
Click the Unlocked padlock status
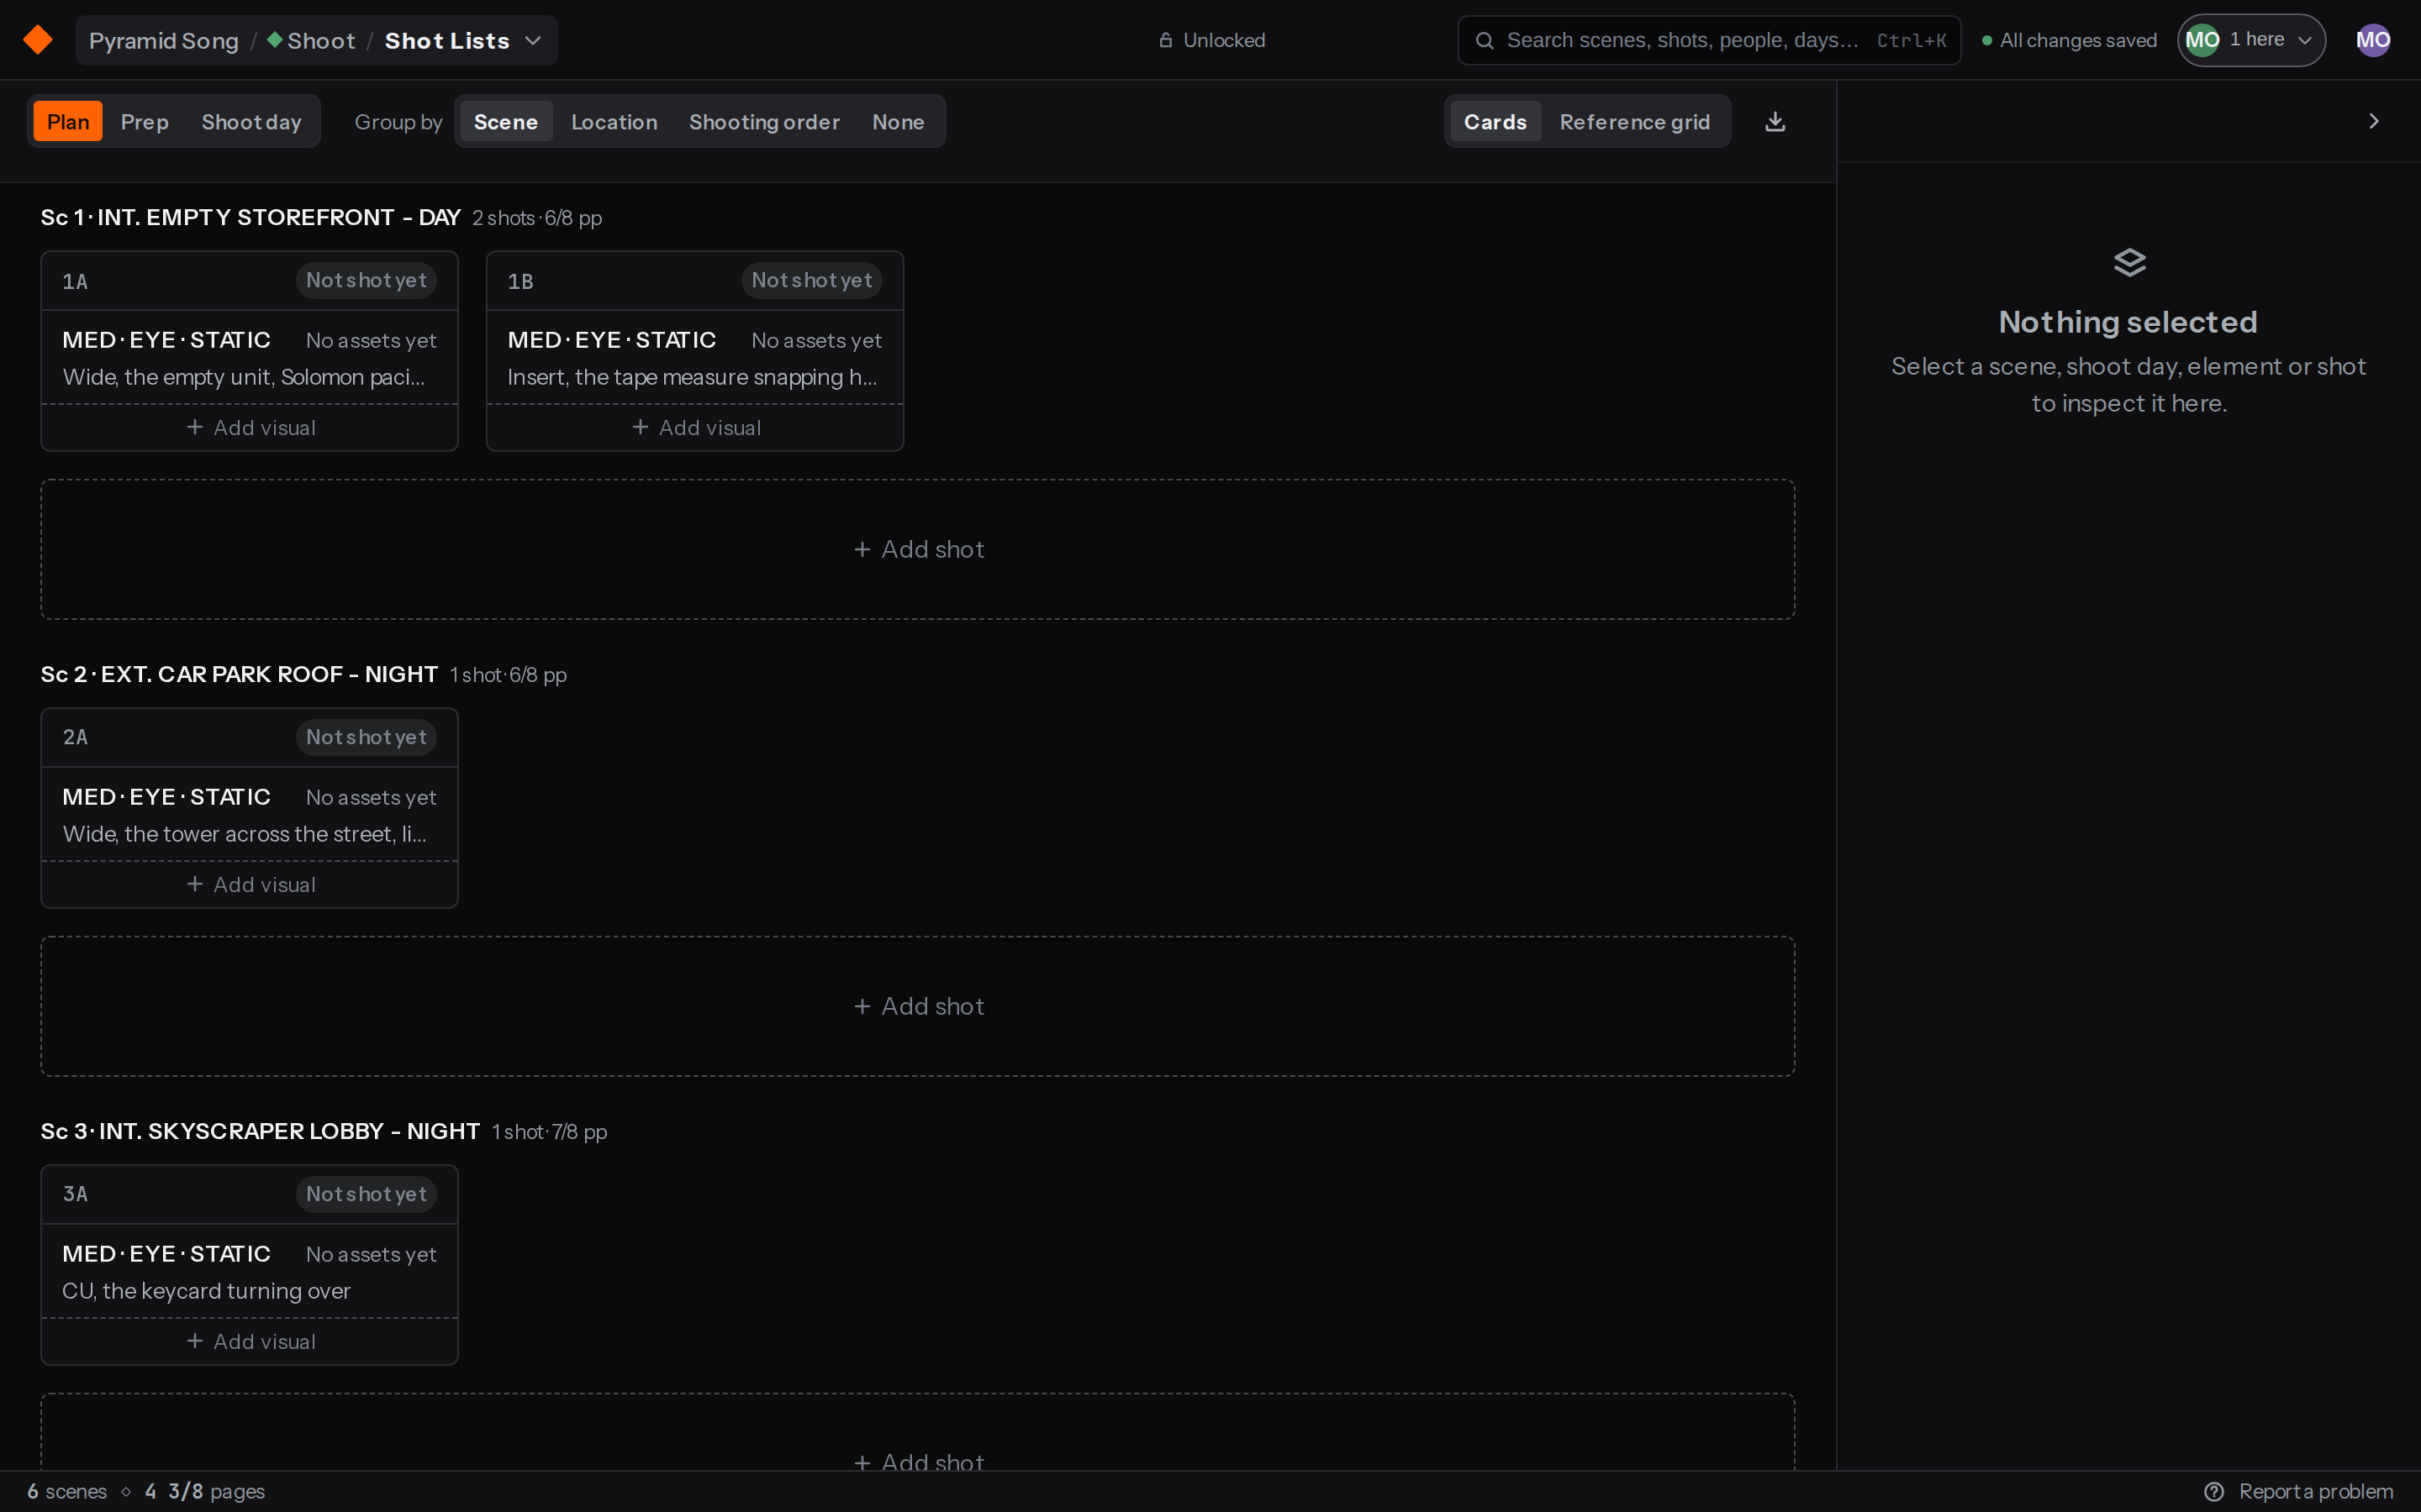pos(1211,40)
